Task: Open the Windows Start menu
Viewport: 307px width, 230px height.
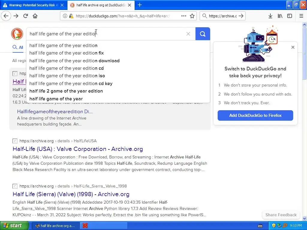Action: 14,226
